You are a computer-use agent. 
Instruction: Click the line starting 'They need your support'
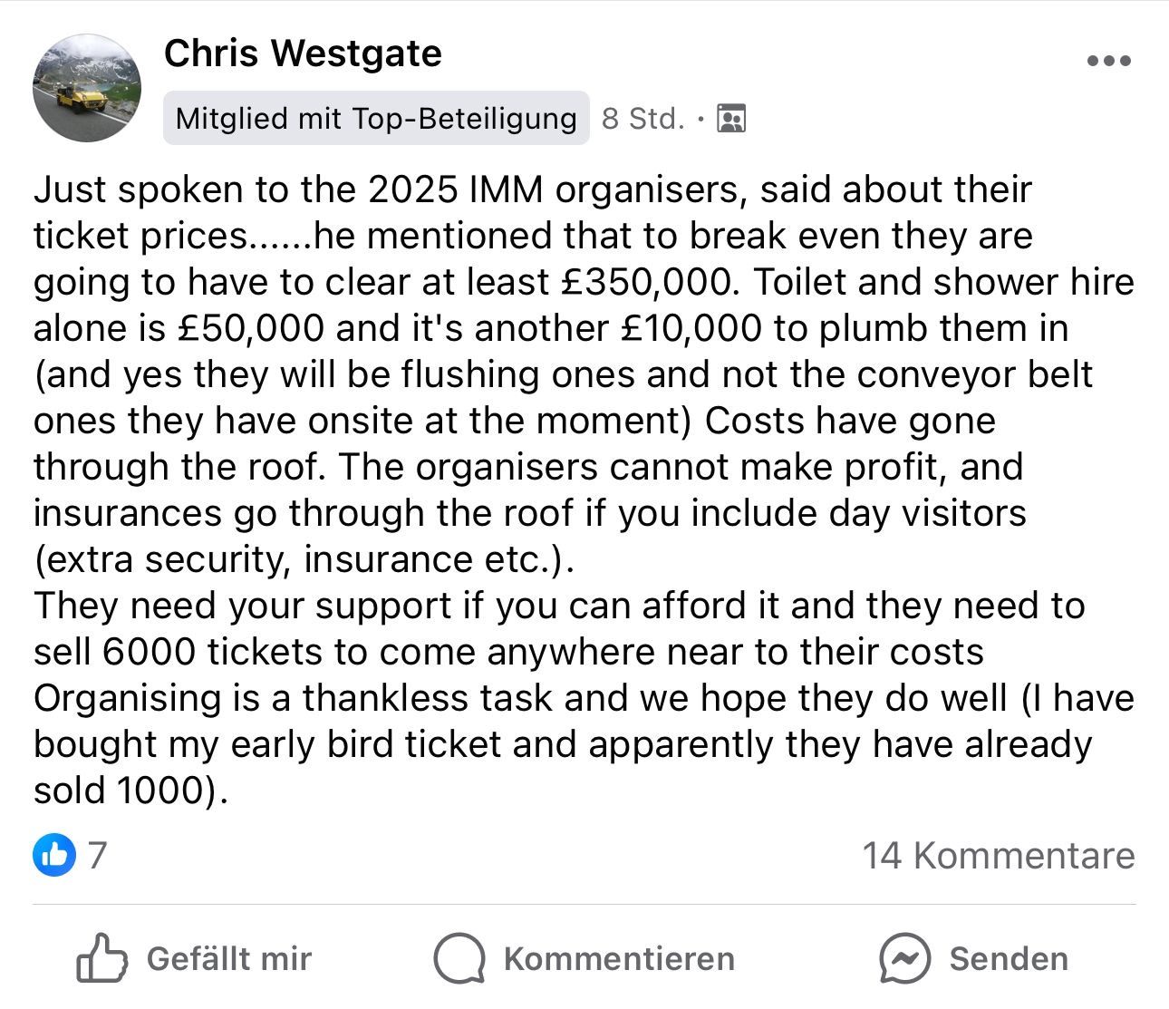[245, 606]
